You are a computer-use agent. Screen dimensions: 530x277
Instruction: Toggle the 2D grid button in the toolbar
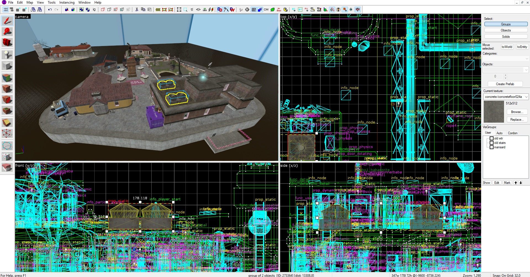[x=6, y=10]
